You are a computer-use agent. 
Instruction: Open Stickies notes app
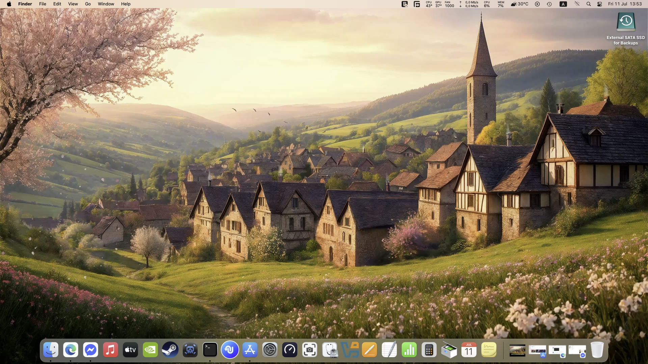pyautogui.click(x=489, y=350)
